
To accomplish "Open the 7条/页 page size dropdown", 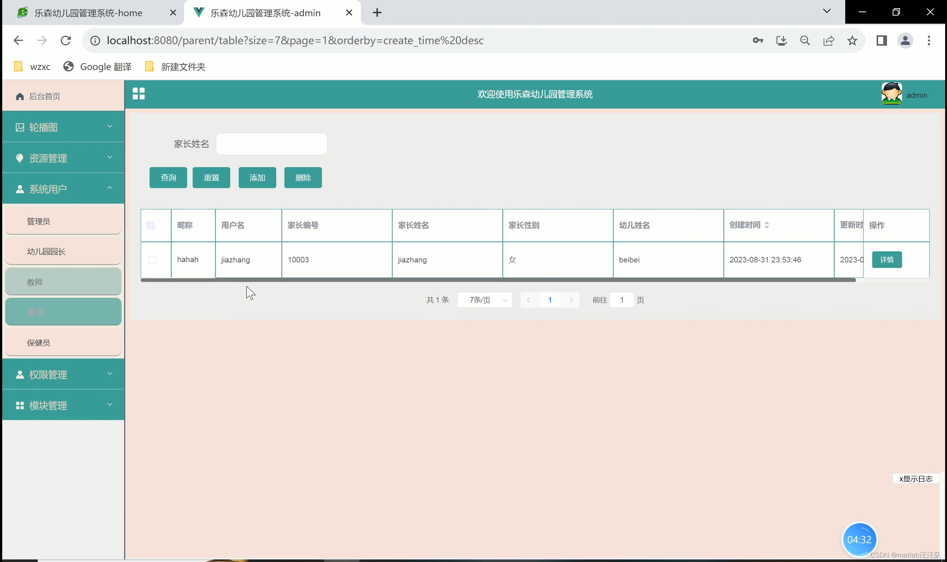I will (x=484, y=300).
